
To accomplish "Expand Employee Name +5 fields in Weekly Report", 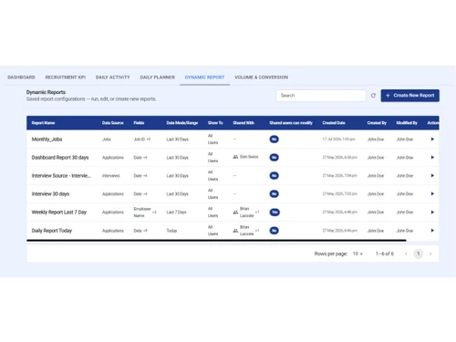I will point(145,212).
